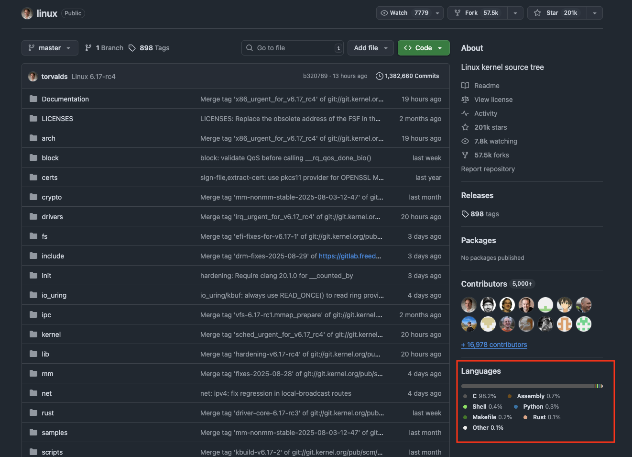Viewport: 632px width, 457px height.
Task: Open the Watch options dropdown arrow
Action: 437,13
